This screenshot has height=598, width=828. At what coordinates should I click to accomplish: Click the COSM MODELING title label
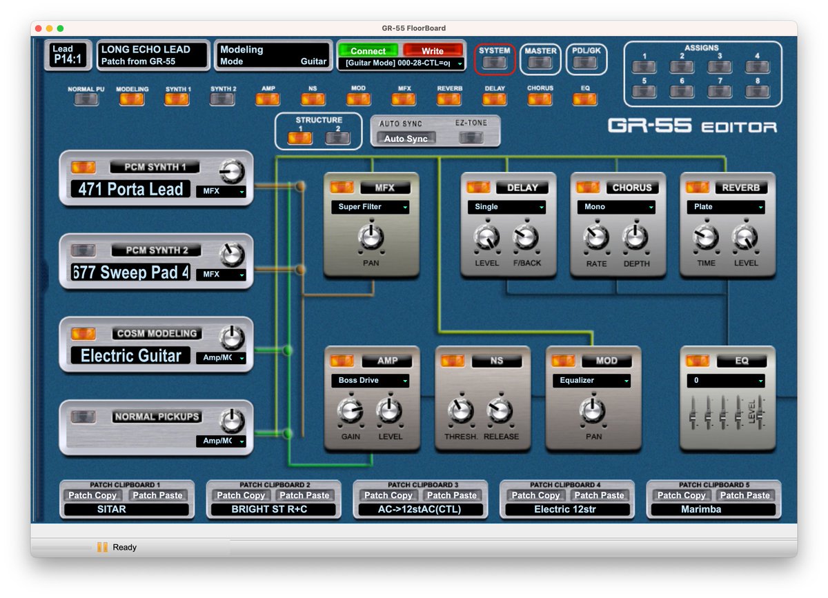click(157, 334)
